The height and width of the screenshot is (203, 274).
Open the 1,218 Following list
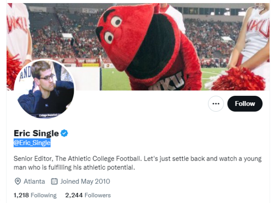35,195
